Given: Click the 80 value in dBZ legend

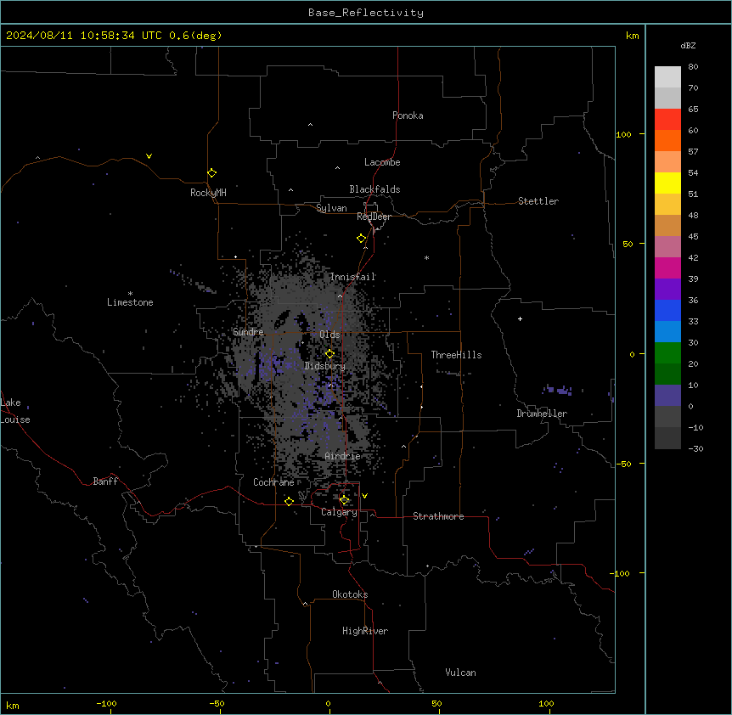Looking at the screenshot, I should click(693, 67).
